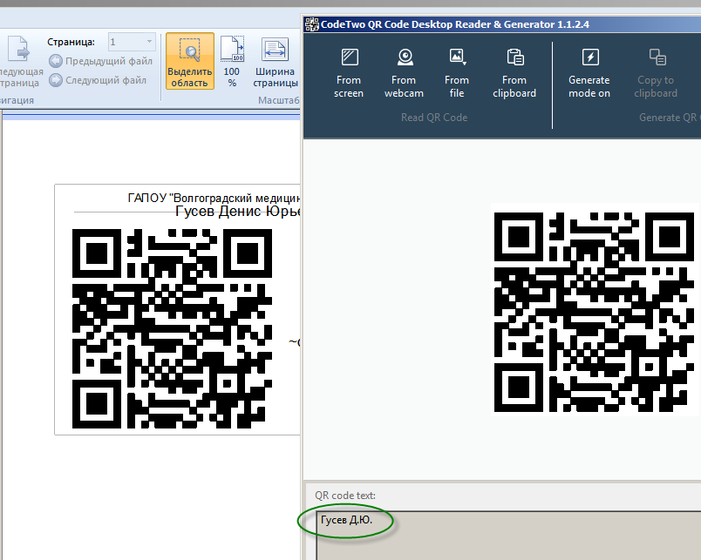
Task: Fit to Ширина страницы
Action: [276, 62]
